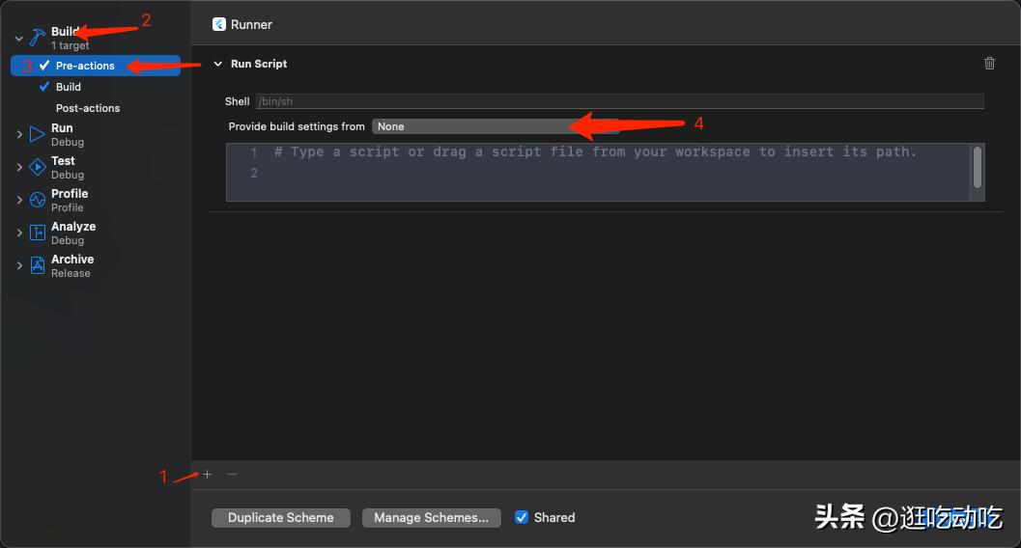1021x548 pixels.
Task: Click the Duplicate Scheme button
Action: (280, 517)
